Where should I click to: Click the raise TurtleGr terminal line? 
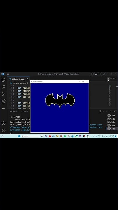pyautogui.click(x=22, y=120)
